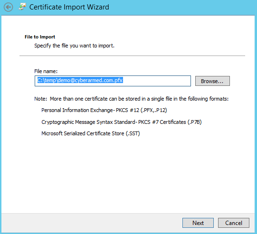Viewport: 257px width, 234px height.
Task: Click the 'File name:' label
Action: (x=46, y=71)
